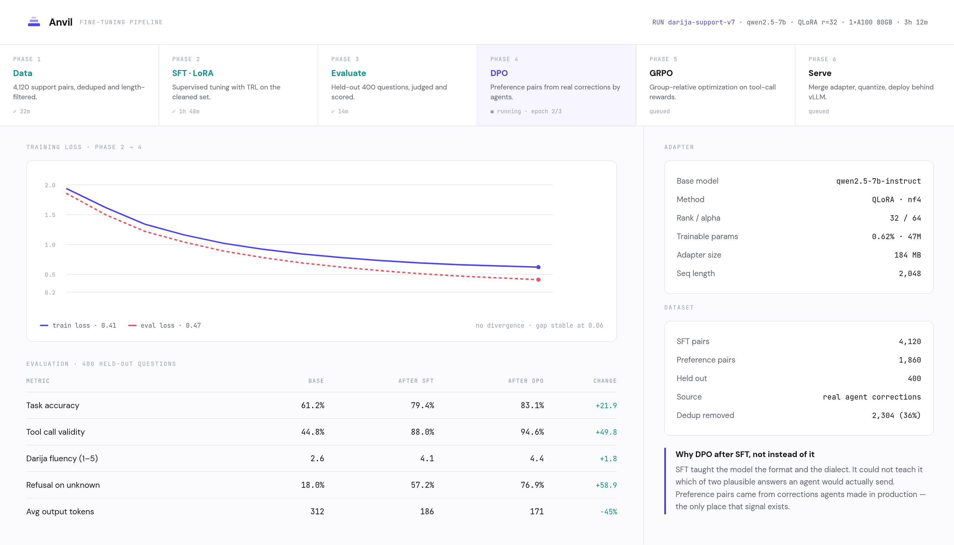Click the Anvil app name
The width and height of the screenshot is (954, 545).
61,22
